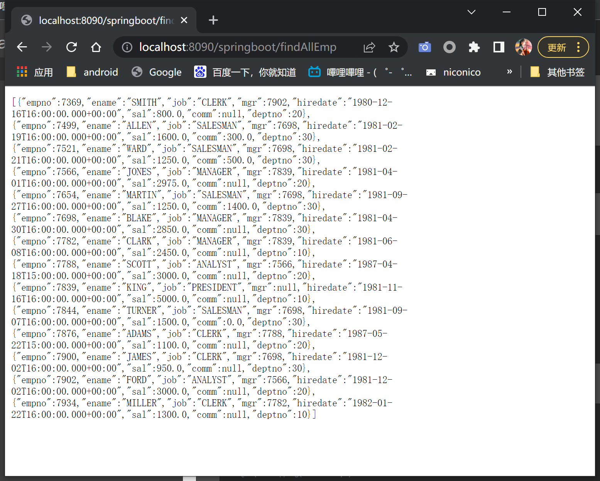Open the niconico bookmark
The image size is (600, 481).
453,72
